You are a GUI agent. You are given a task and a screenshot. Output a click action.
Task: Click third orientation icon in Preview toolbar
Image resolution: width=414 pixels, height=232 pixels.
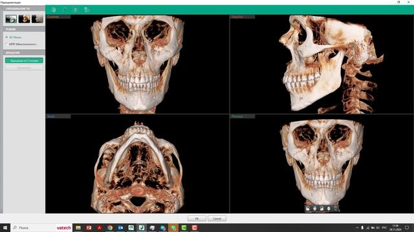[321, 209]
